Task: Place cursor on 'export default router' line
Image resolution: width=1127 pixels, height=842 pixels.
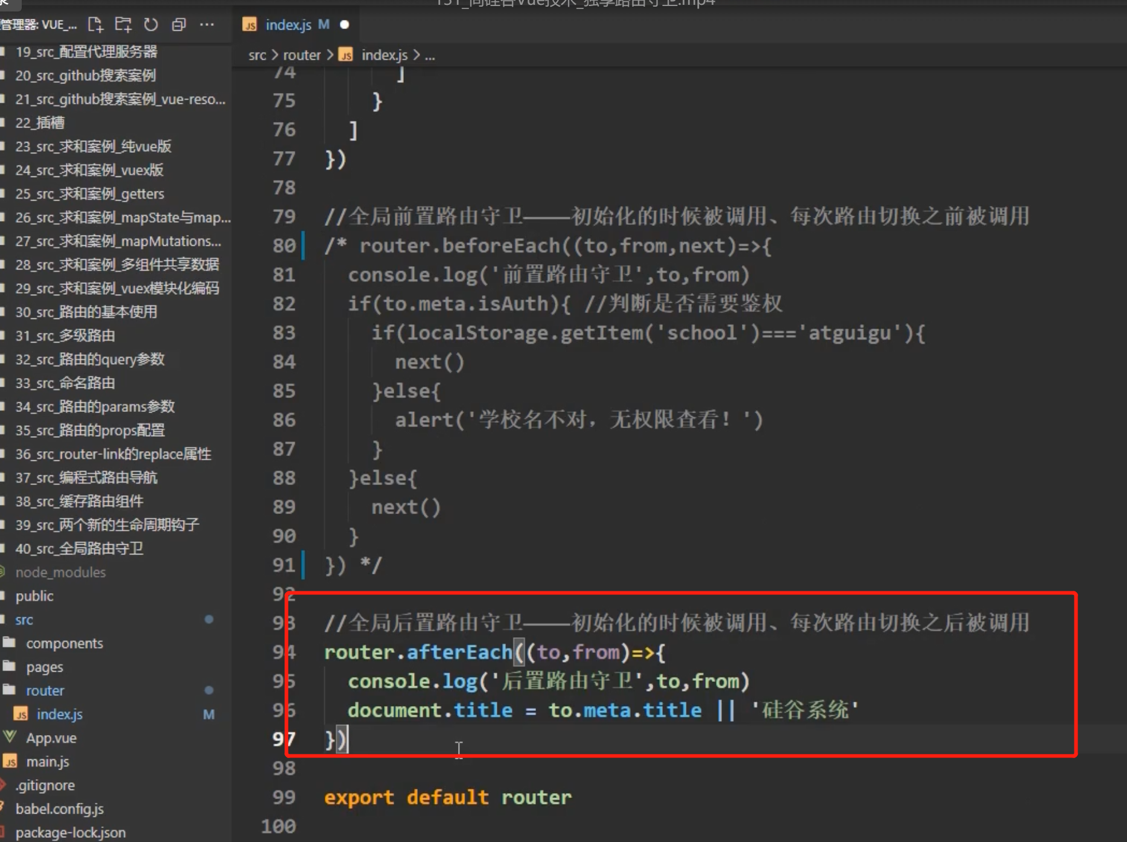Action: click(x=447, y=797)
